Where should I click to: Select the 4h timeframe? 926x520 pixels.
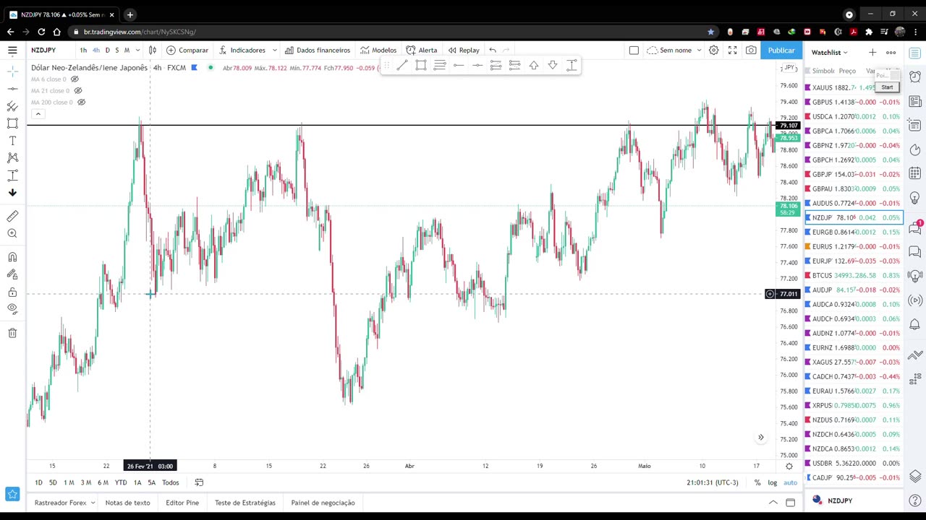click(95, 50)
